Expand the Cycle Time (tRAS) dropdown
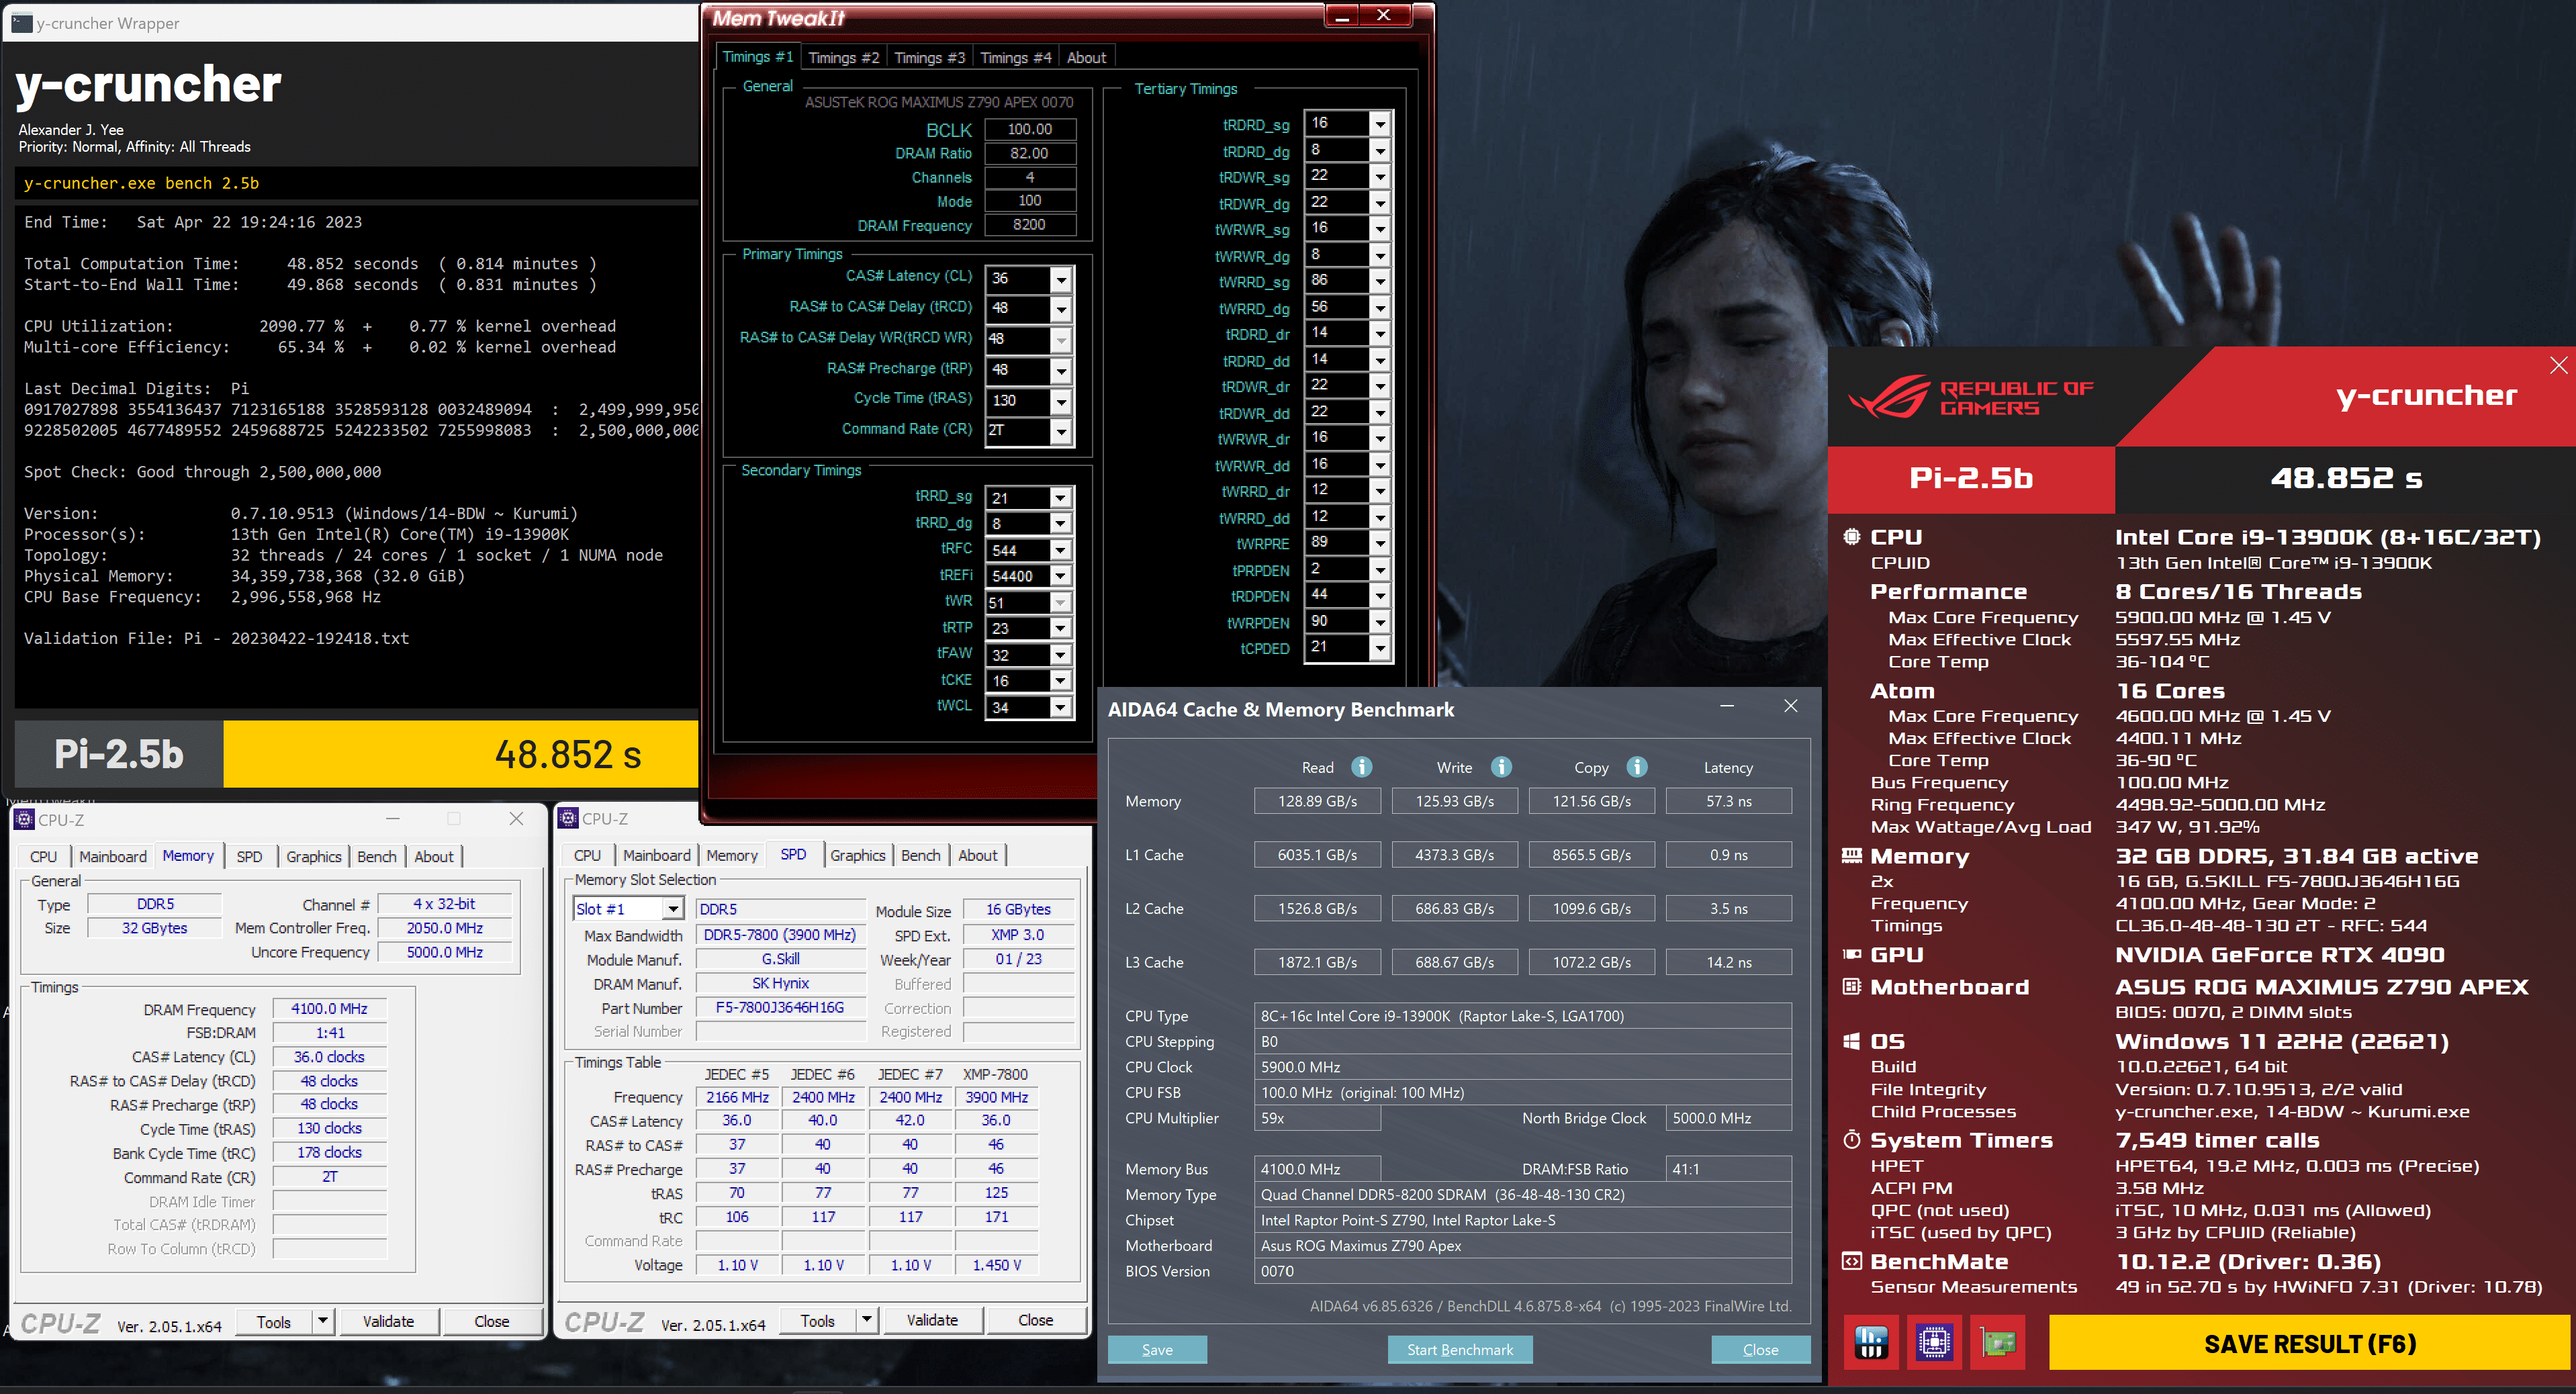Image resolution: width=2576 pixels, height=1394 pixels. (1061, 401)
